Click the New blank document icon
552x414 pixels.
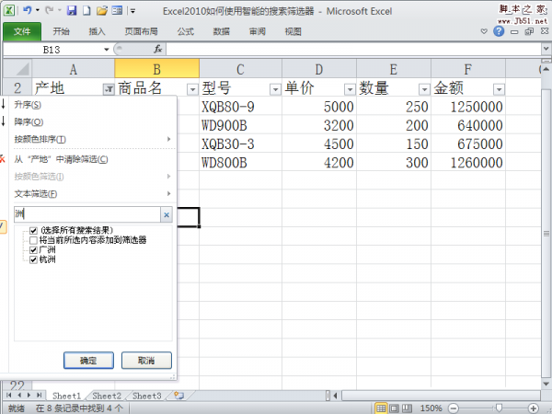coord(86,10)
